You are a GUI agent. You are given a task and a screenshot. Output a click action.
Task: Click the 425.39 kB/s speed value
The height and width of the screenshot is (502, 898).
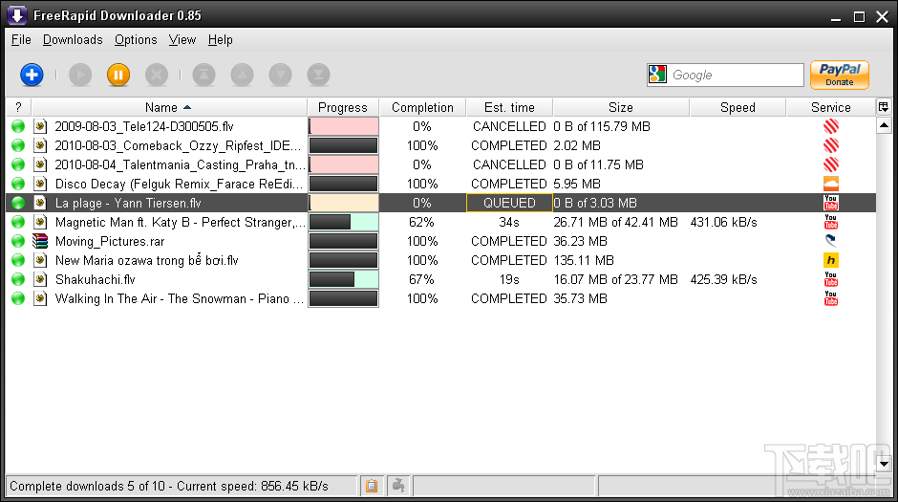click(x=723, y=279)
